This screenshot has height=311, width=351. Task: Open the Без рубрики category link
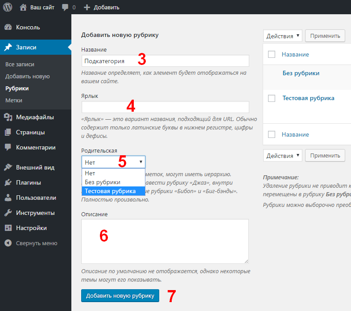(301, 73)
